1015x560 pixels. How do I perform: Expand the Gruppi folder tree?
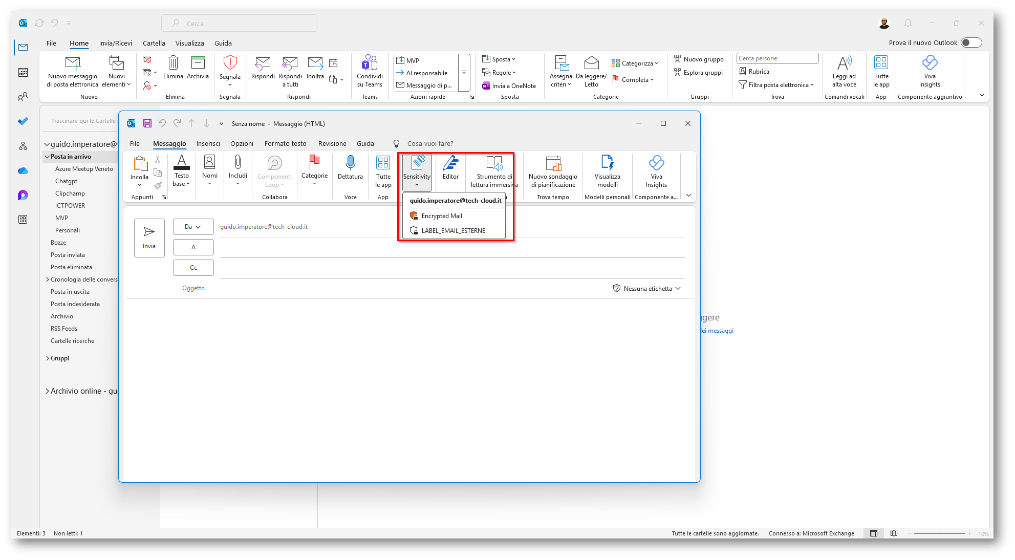pos(48,358)
